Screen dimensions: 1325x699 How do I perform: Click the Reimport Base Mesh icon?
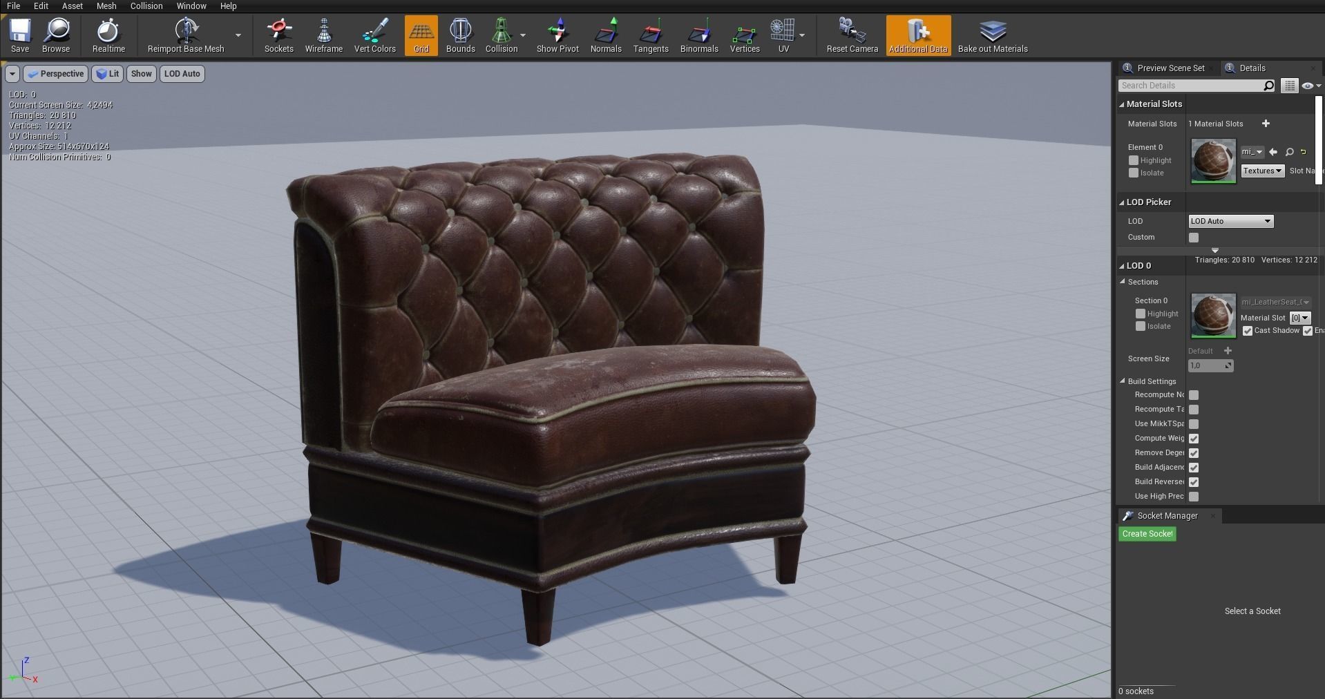[186, 35]
